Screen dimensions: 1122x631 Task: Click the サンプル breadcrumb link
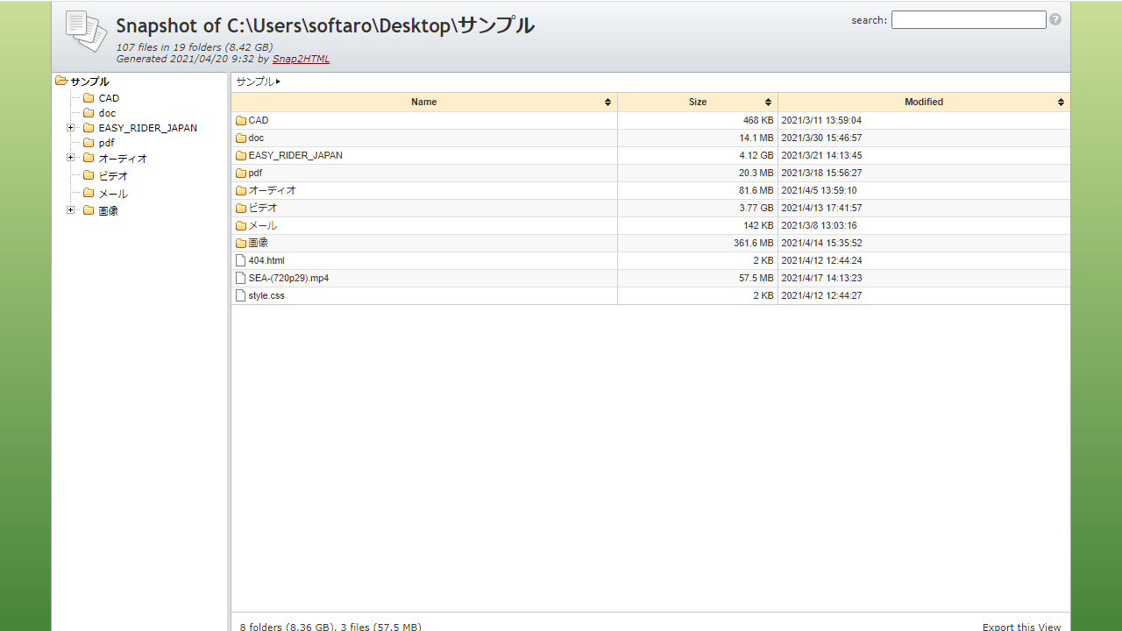point(255,82)
